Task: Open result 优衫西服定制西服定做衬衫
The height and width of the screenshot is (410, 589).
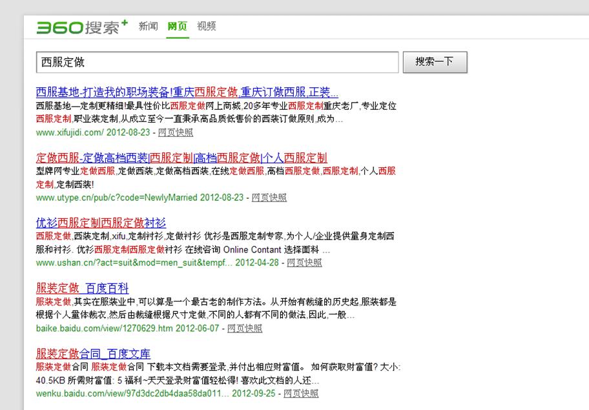Action: 101,223
